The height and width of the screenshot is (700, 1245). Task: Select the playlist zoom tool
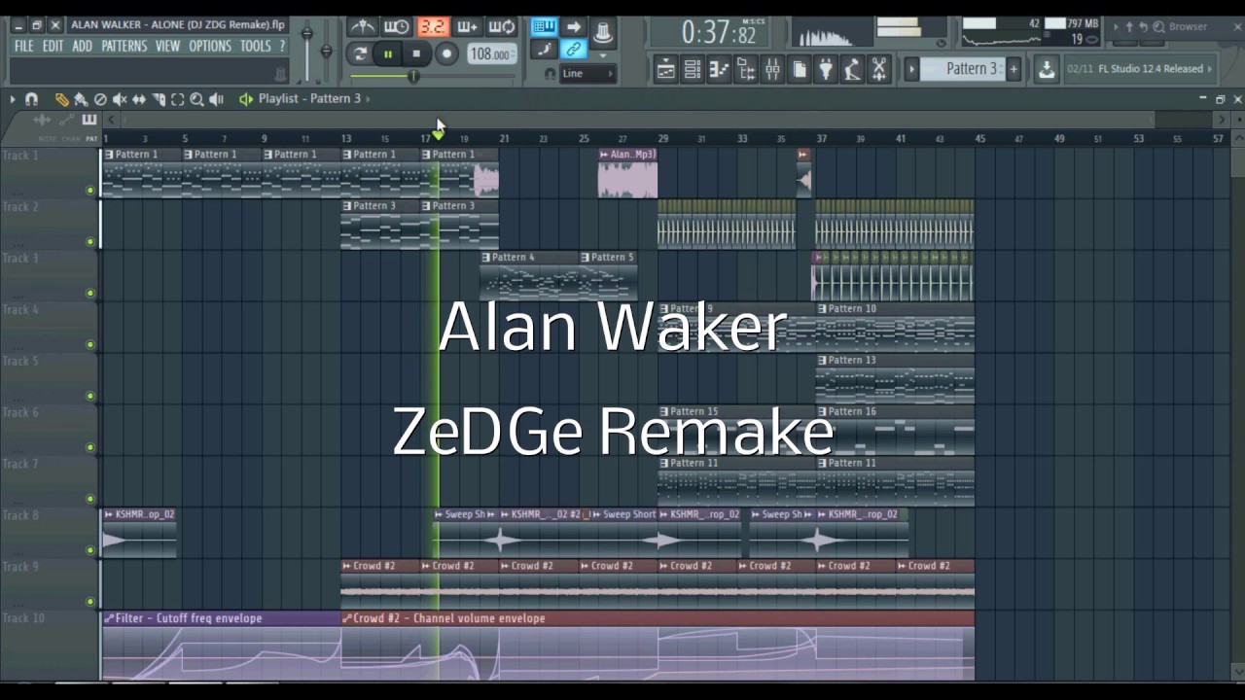point(196,99)
